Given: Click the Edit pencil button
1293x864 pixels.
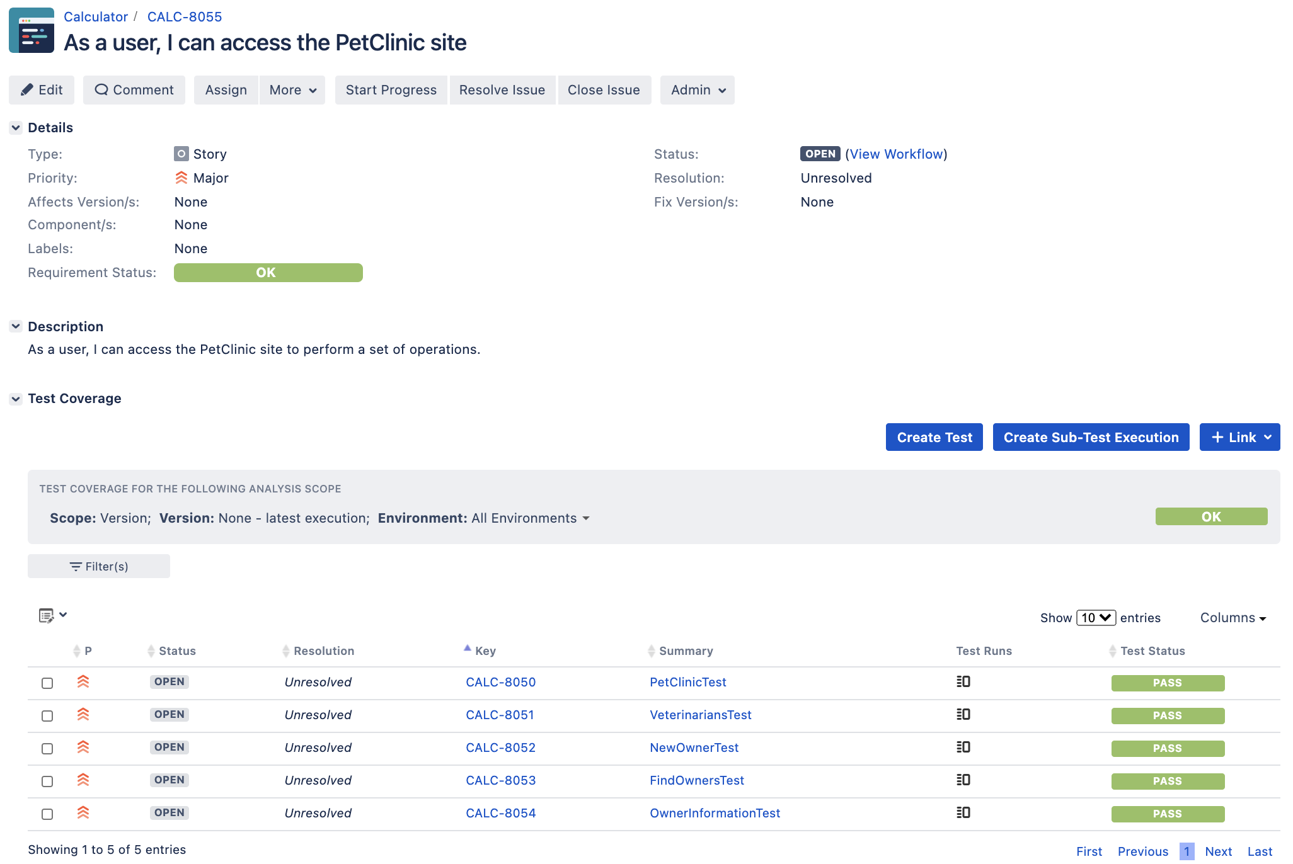Looking at the screenshot, I should (42, 90).
